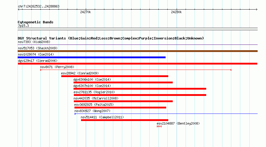
Task: Click the Cytogenetic Bands track title
Action: tap(36, 22)
